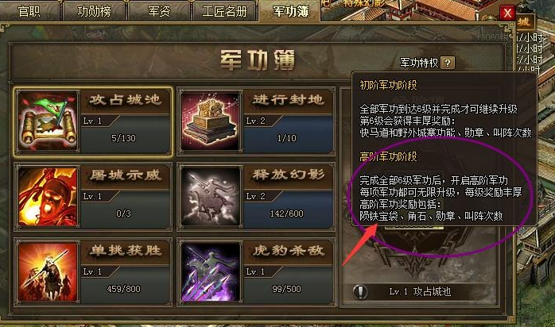555x327 pixels.
Task: Click the 屠城示威 fiery warrior icon
Action: click(x=48, y=196)
